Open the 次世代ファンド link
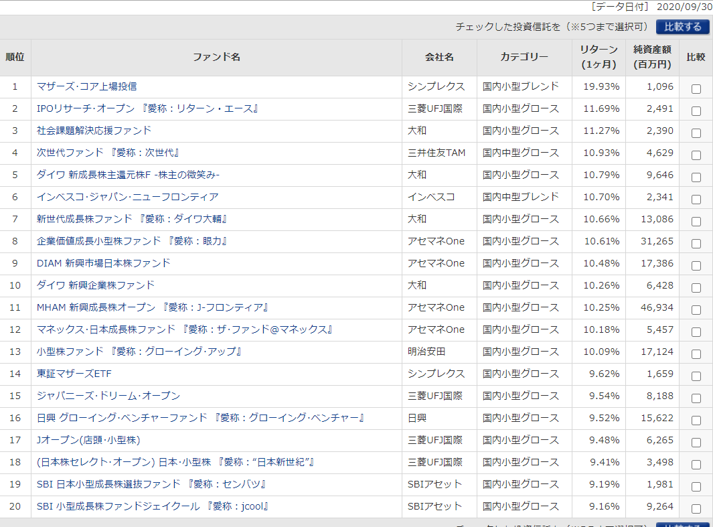The height and width of the screenshot is (527, 713). (108, 153)
